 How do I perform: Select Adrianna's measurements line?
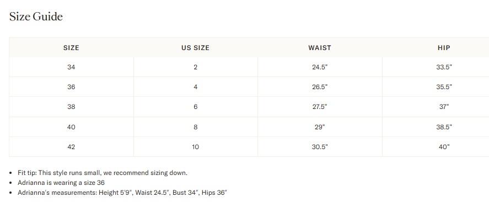point(122,193)
